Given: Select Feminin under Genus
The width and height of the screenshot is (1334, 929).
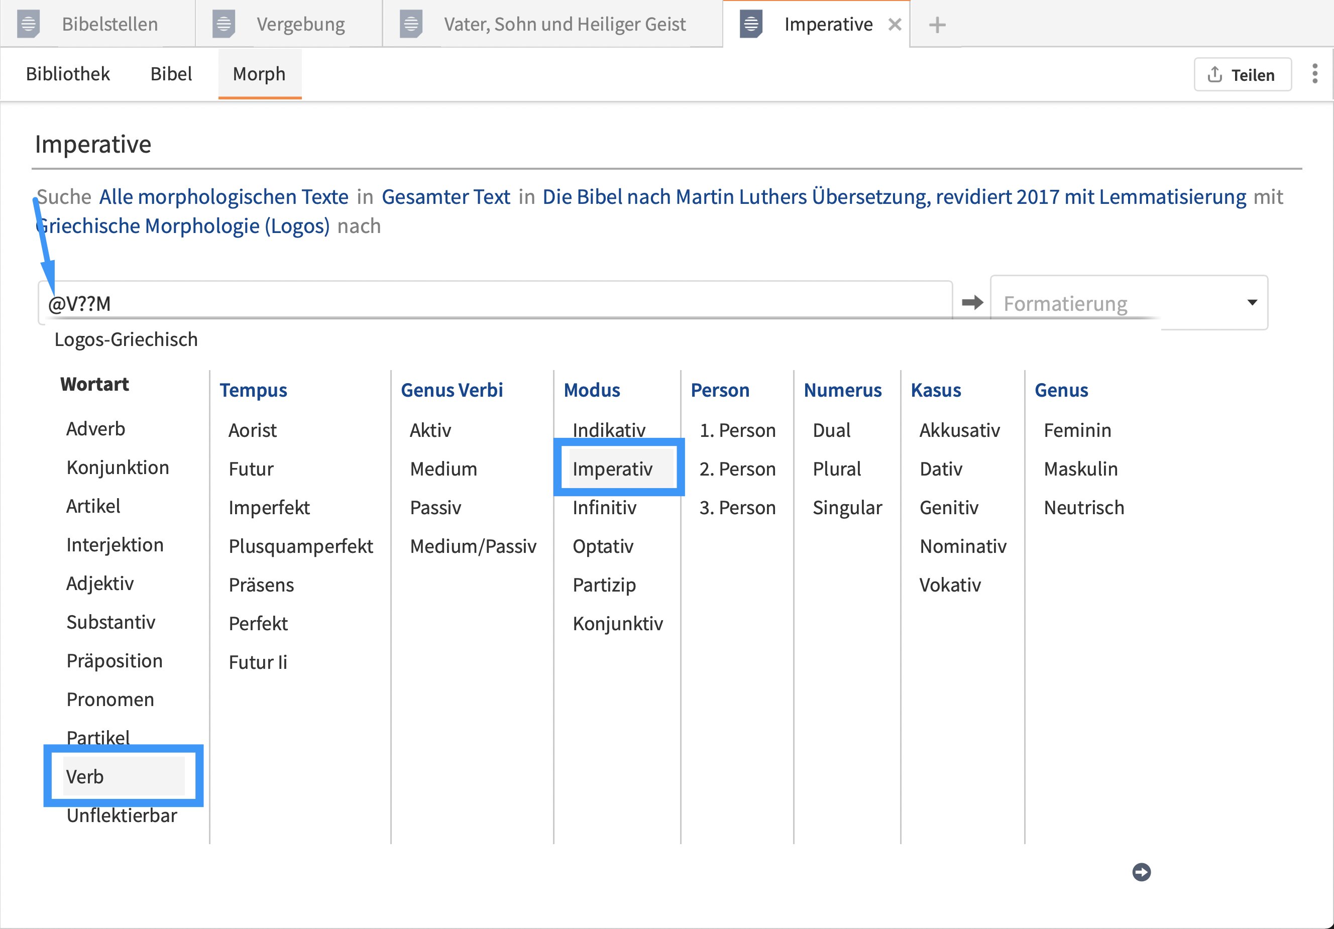Looking at the screenshot, I should coord(1077,430).
